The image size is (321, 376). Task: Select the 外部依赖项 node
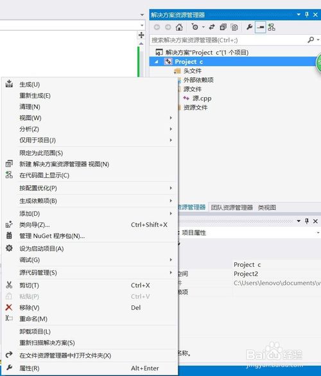pos(198,80)
